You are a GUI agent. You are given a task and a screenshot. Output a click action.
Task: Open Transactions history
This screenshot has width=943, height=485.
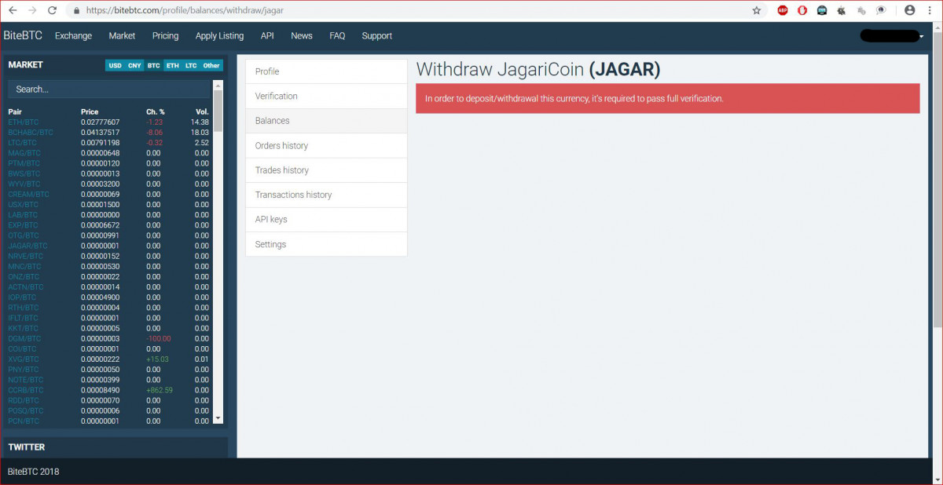[326, 195]
